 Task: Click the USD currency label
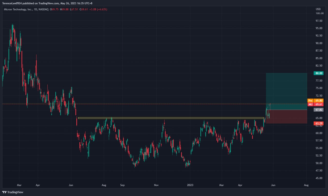pos(318,9)
